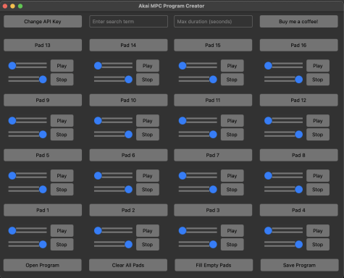
Task: Click the Pad 4 upper slider handle
Action: tap(268, 231)
